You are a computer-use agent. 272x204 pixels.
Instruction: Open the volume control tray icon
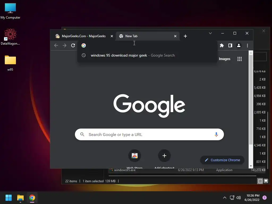pos(239,198)
